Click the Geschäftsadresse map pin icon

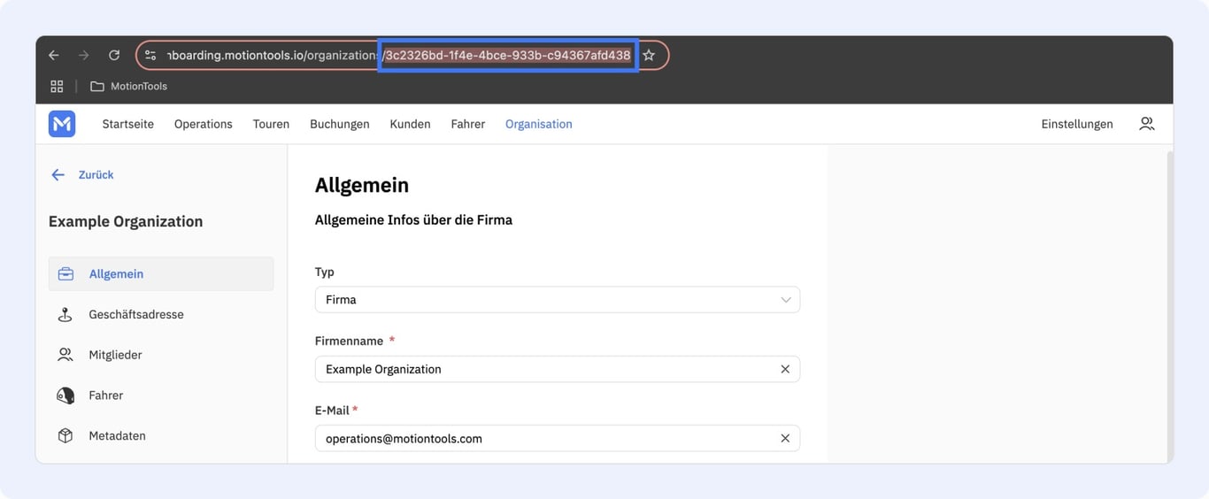pyautogui.click(x=65, y=315)
